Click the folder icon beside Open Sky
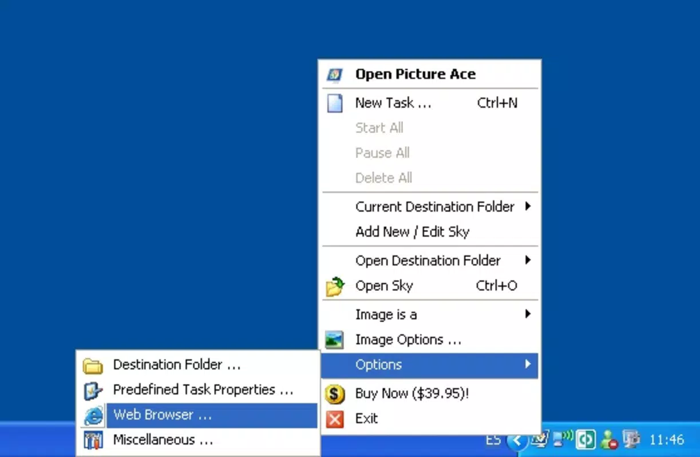This screenshot has width=700, height=457. point(335,286)
